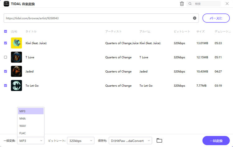The width and height of the screenshot is (233, 147).
Task: Click the search magnifier icon
Action: [190, 4]
